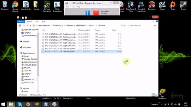Select the Gyazo desktop icon
Screen dimensions: 191x107
coord(162,6)
